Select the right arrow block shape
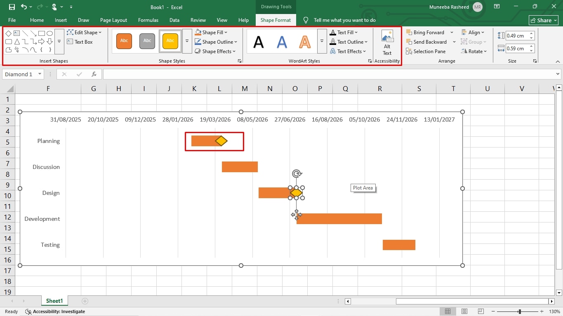 point(41,42)
